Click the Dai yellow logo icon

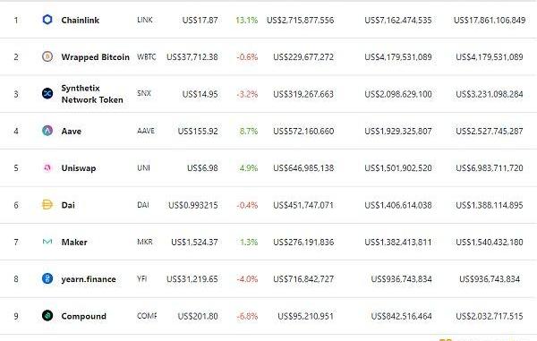(47, 204)
